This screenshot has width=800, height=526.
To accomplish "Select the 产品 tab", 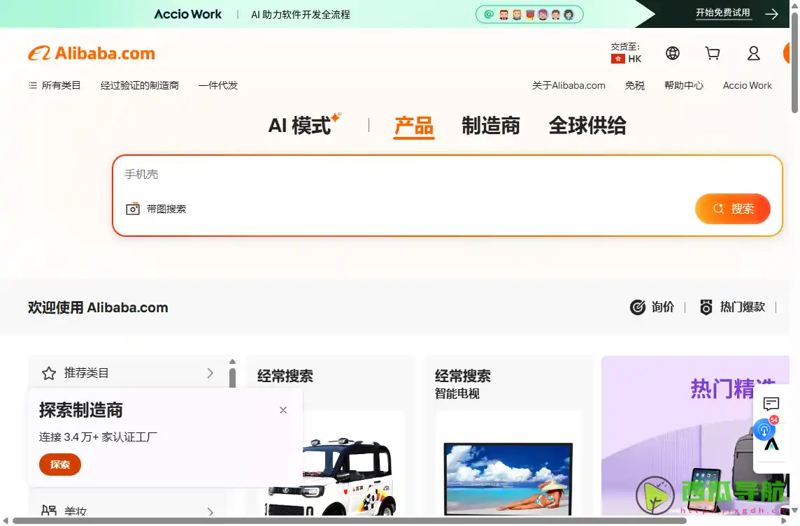I will (414, 126).
